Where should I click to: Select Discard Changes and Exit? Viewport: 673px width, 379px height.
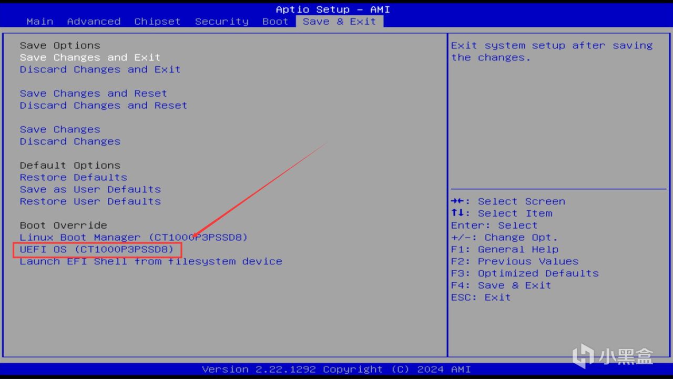(x=100, y=69)
